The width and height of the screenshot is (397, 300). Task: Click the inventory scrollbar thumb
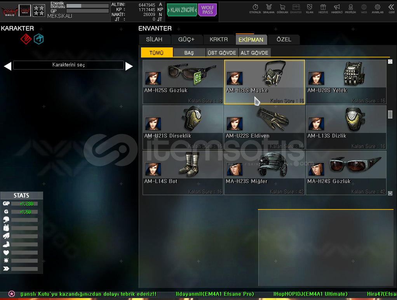390,114
